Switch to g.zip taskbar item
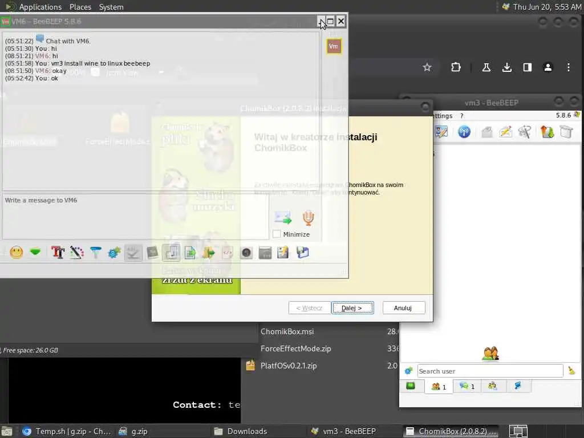 click(x=133, y=431)
